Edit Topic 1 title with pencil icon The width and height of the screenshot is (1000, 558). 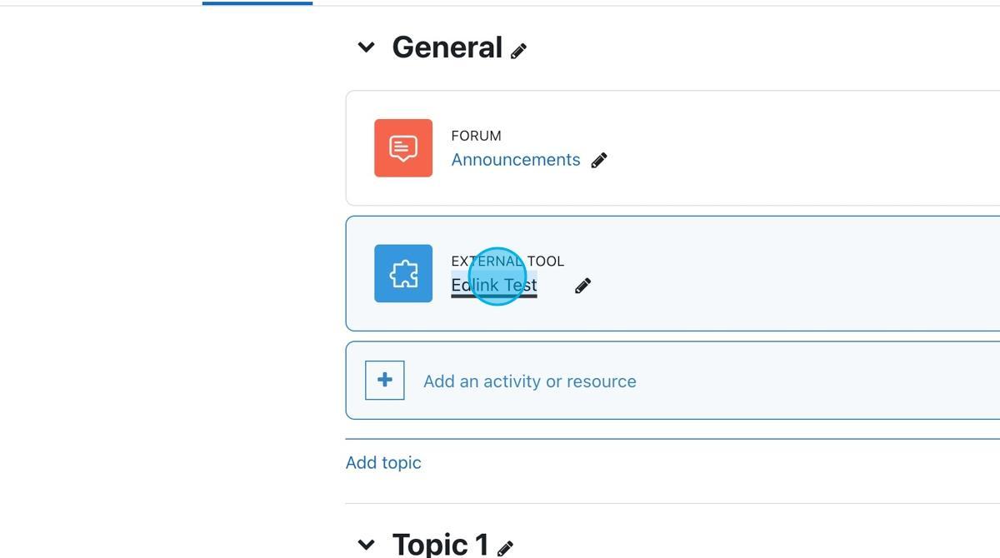pos(505,548)
